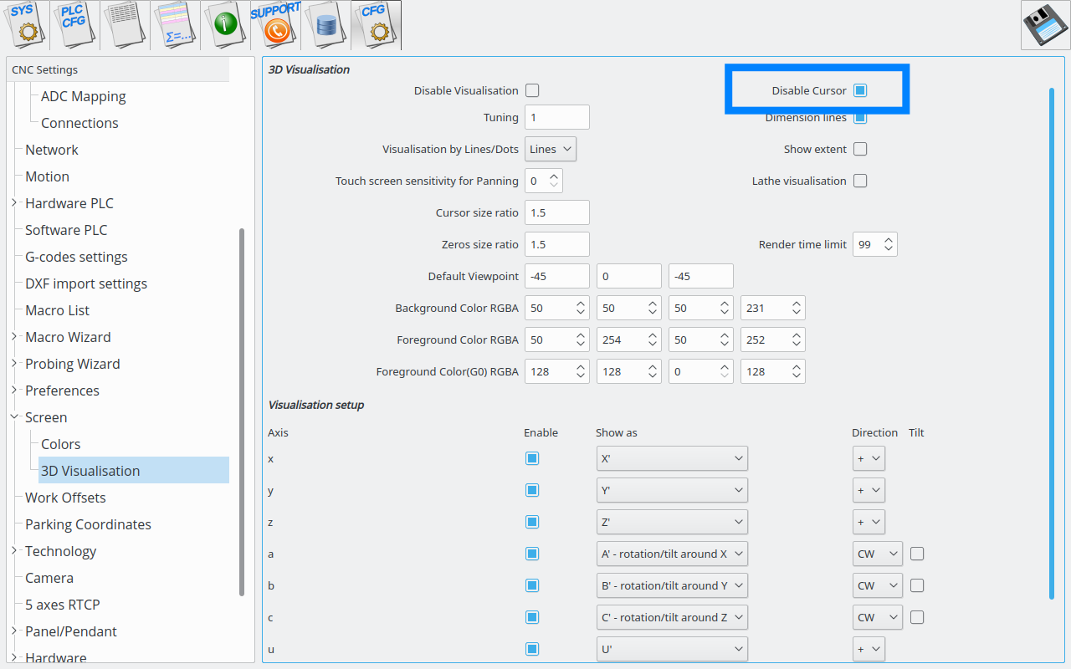This screenshot has width=1071, height=669.
Task: Click the floppy disk save icon
Action: tap(1045, 25)
